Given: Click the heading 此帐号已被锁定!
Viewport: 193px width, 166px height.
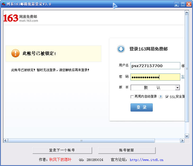Looking at the screenshot, I should click(39, 53).
